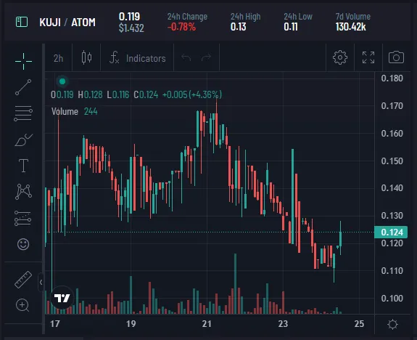Open the Indicators dialog
The height and width of the screenshot is (340, 417).
click(x=138, y=58)
